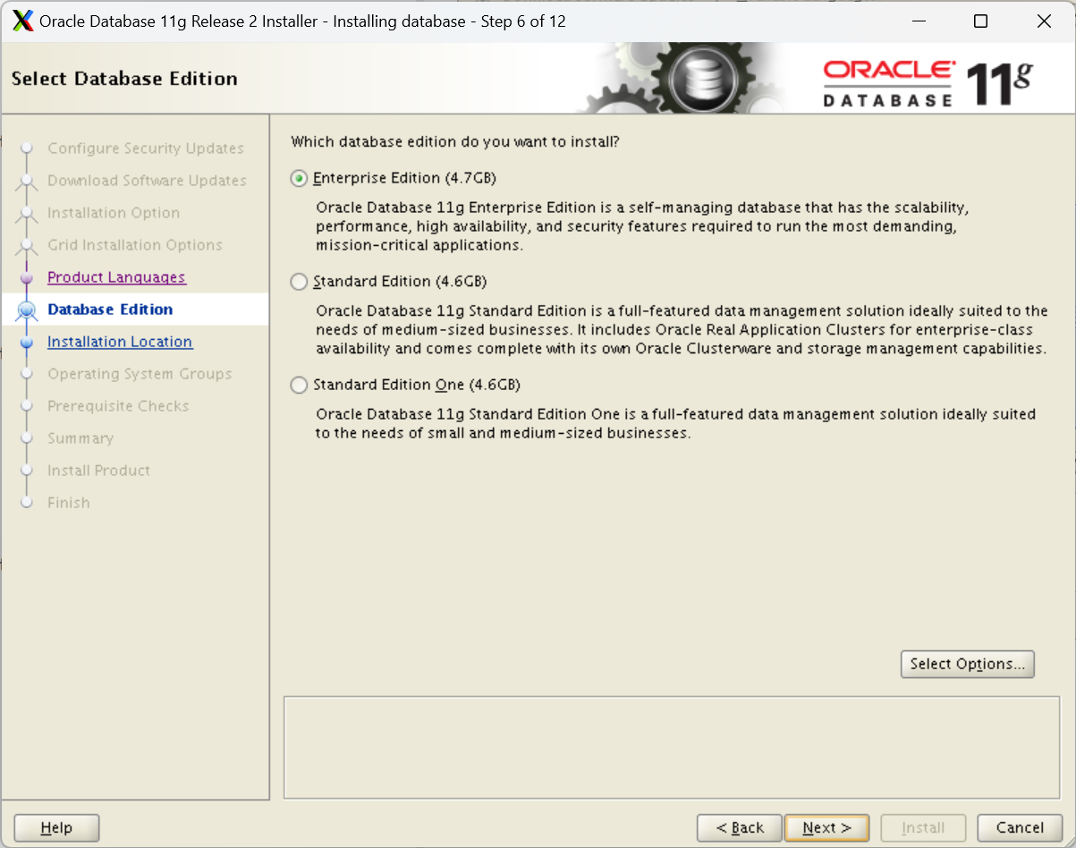Click the Select Database Edition heading

pyautogui.click(x=124, y=79)
